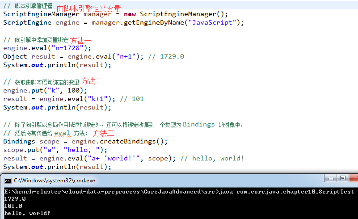The height and width of the screenshot is (219, 358).
Task: Click the comment // 脚本引擎管理器
Action: click(28, 6)
